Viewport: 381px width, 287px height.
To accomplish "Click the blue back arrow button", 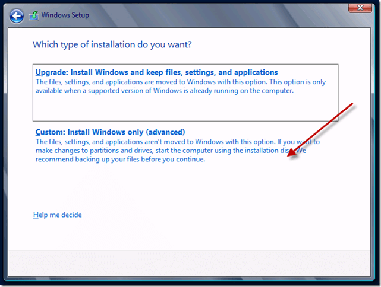I will [17, 15].
